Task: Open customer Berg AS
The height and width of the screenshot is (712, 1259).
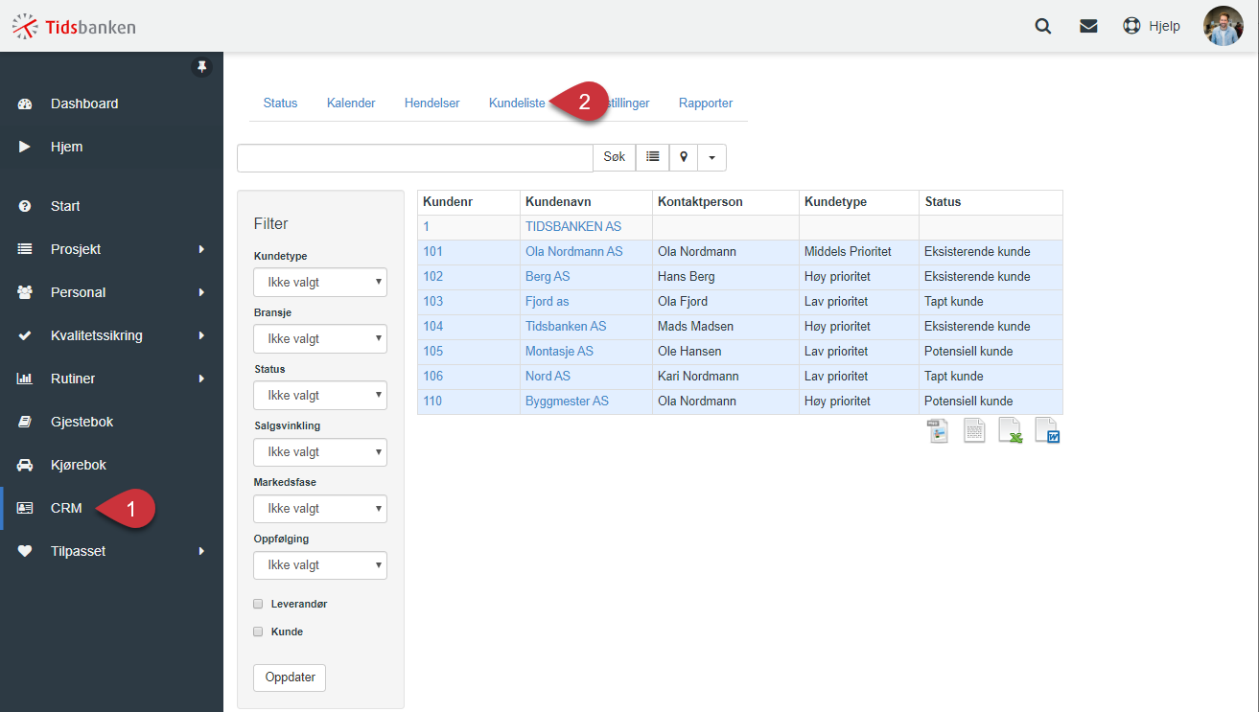Action: 548,277
